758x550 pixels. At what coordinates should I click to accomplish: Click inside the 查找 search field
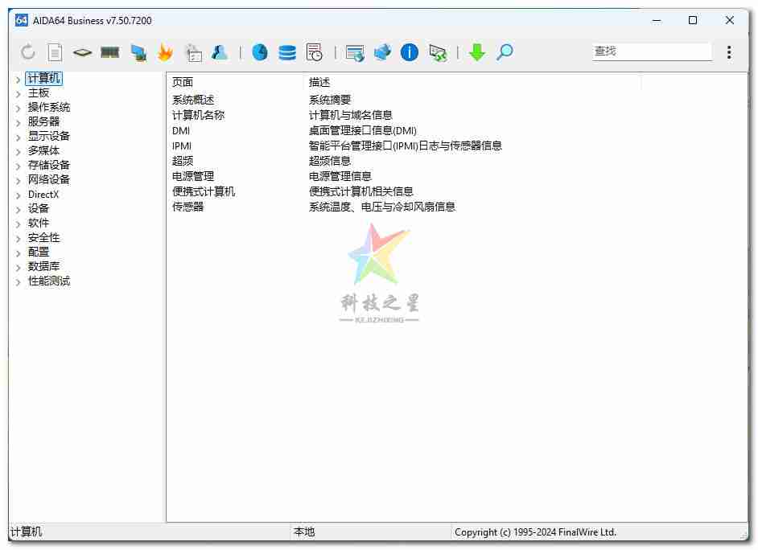[650, 51]
